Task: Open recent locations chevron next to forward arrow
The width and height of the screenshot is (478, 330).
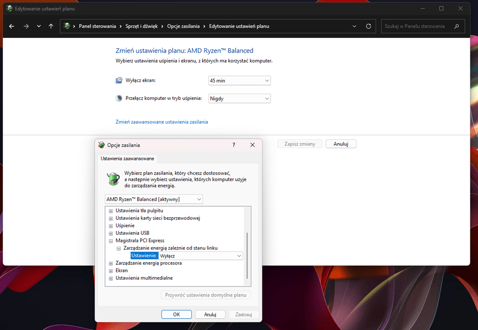Action: coord(39,26)
